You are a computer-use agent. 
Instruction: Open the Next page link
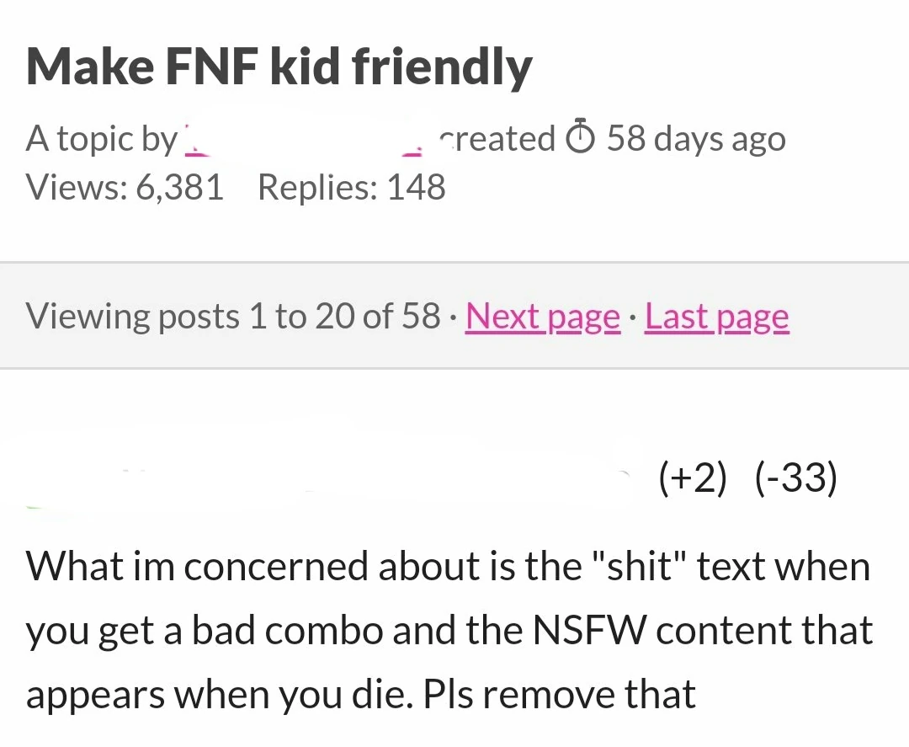(542, 317)
